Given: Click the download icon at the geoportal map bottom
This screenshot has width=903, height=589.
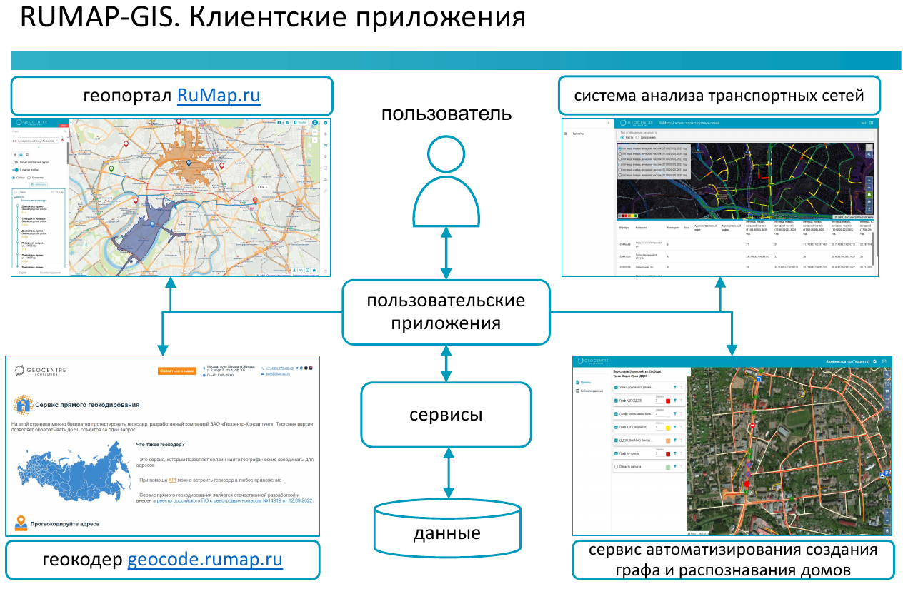Looking at the screenshot, I should click(294, 270).
